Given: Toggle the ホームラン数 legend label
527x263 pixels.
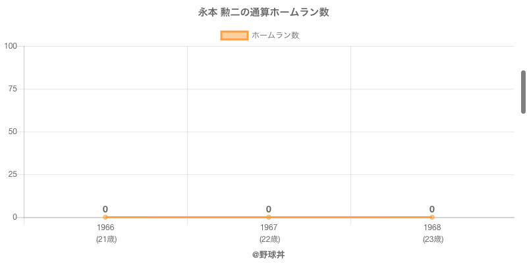Looking at the screenshot, I should pyautogui.click(x=275, y=36).
